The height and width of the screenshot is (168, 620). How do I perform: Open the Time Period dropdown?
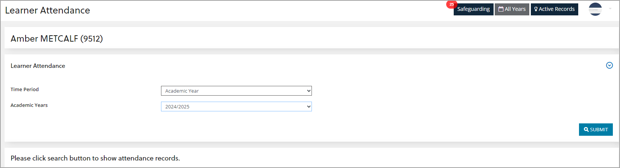pos(236,91)
